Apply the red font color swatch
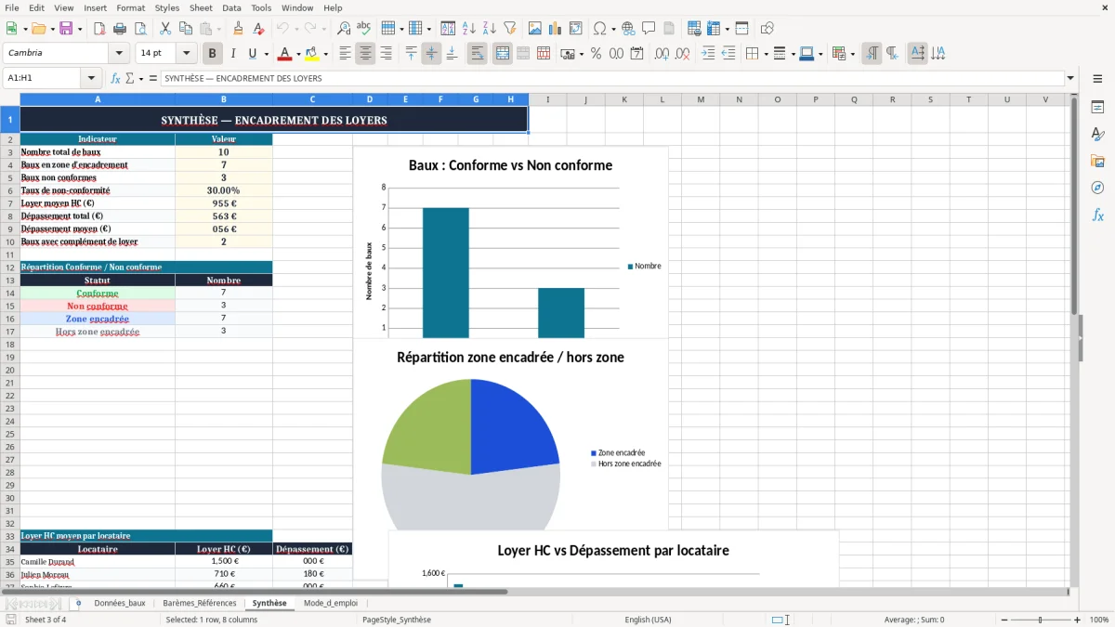1115x627 pixels. pyautogui.click(x=285, y=54)
